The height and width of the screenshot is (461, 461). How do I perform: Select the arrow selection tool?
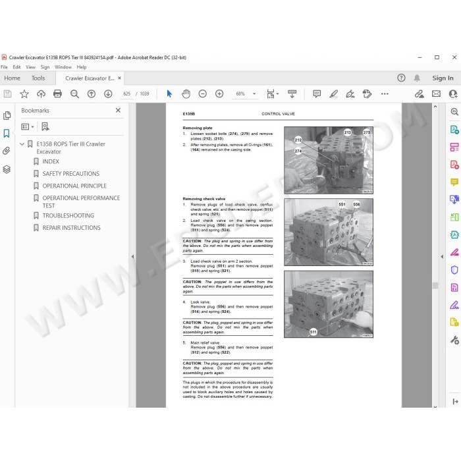[169, 94]
